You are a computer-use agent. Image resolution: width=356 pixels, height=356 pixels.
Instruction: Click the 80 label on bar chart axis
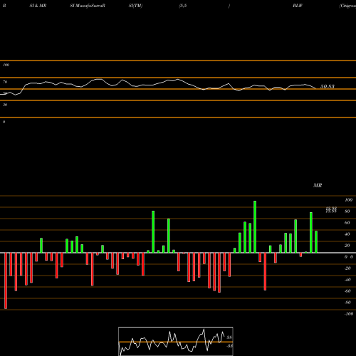point(347,211)
